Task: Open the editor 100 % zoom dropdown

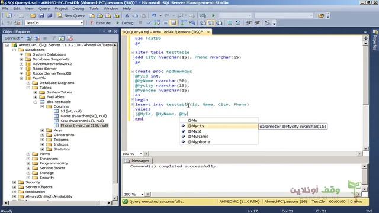Action: (x=141, y=154)
